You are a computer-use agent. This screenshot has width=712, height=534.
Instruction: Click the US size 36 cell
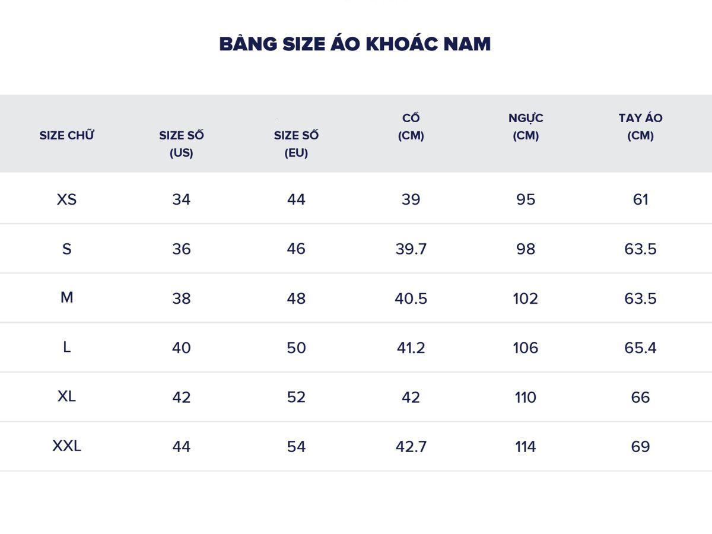(182, 249)
